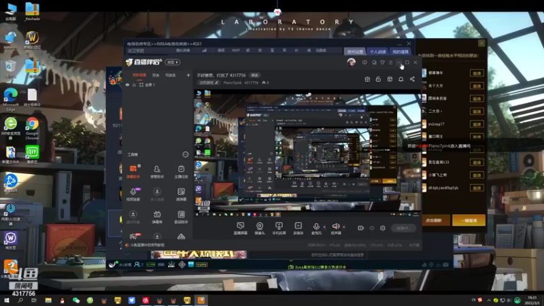Click the 一键邀请 button in the invite panel
The image size is (544, 306).
click(x=469, y=220)
